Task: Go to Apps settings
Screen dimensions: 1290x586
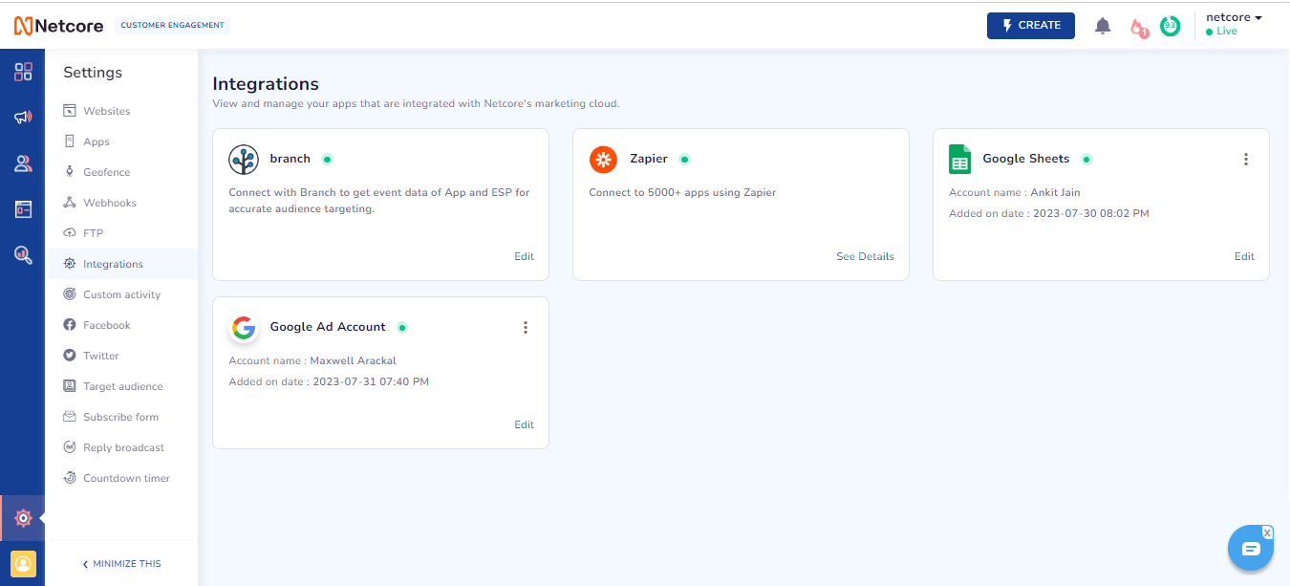Action: pos(96,141)
